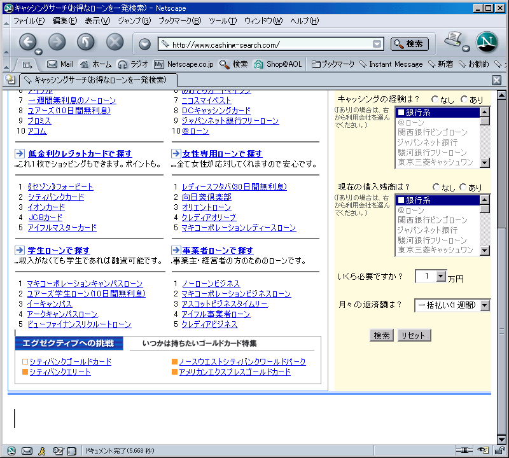Click the arrow icon beside 低金利クレジットカードで探す
This screenshot has width=509, height=458.
point(20,153)
